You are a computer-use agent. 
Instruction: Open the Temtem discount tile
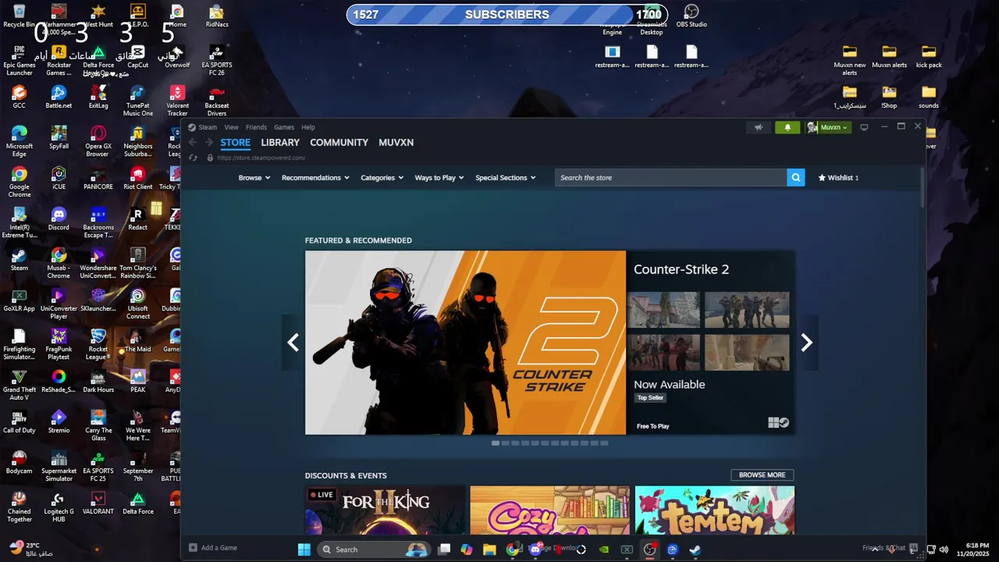click(x=714, y=510)
